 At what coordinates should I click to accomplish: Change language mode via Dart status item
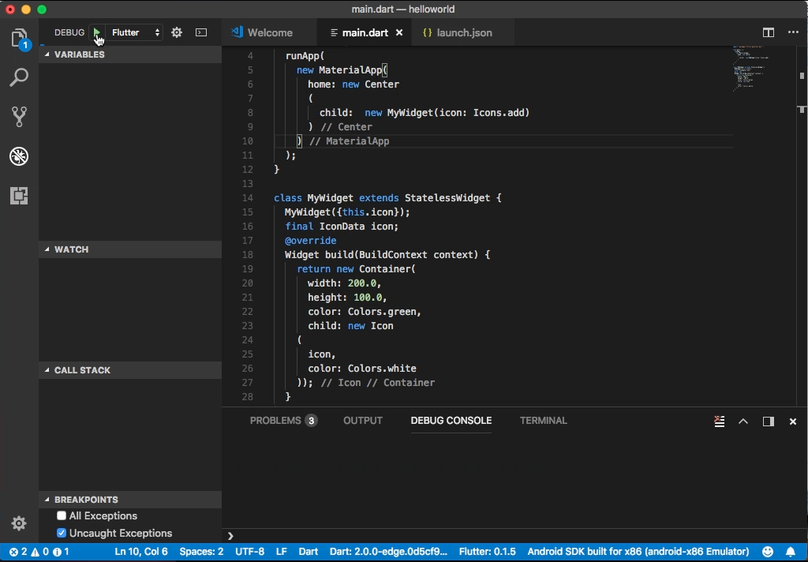click(309, 552)
